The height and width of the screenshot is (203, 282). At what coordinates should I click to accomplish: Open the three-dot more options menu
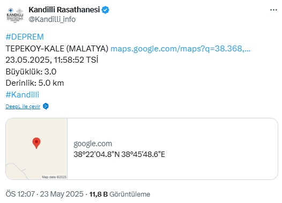click(273, 10)
